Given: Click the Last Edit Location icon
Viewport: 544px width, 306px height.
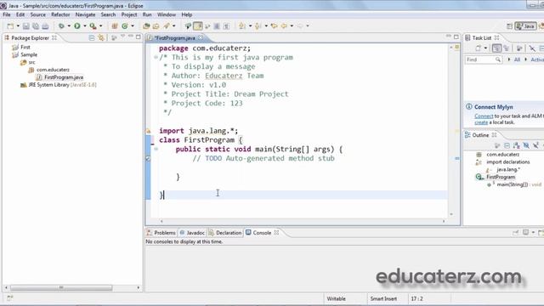Looking at the screenshot, I should coord(274,26).
